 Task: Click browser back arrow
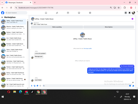2,8
